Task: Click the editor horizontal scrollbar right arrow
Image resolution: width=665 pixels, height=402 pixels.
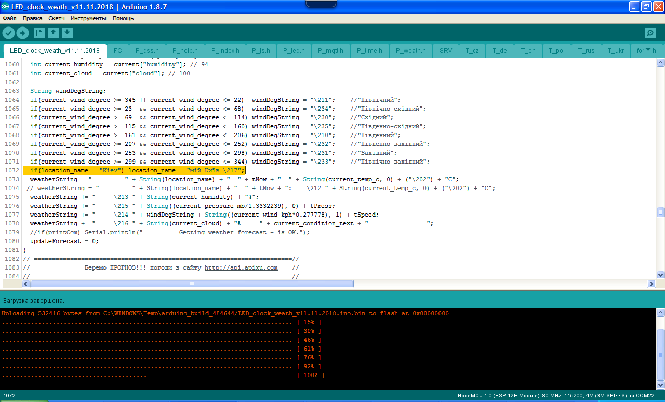Action: click(x=651, y=284)
